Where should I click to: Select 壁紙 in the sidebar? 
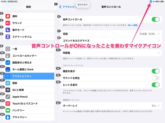(29, 83)
